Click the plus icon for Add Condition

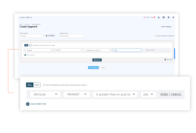tap(25, 55)
